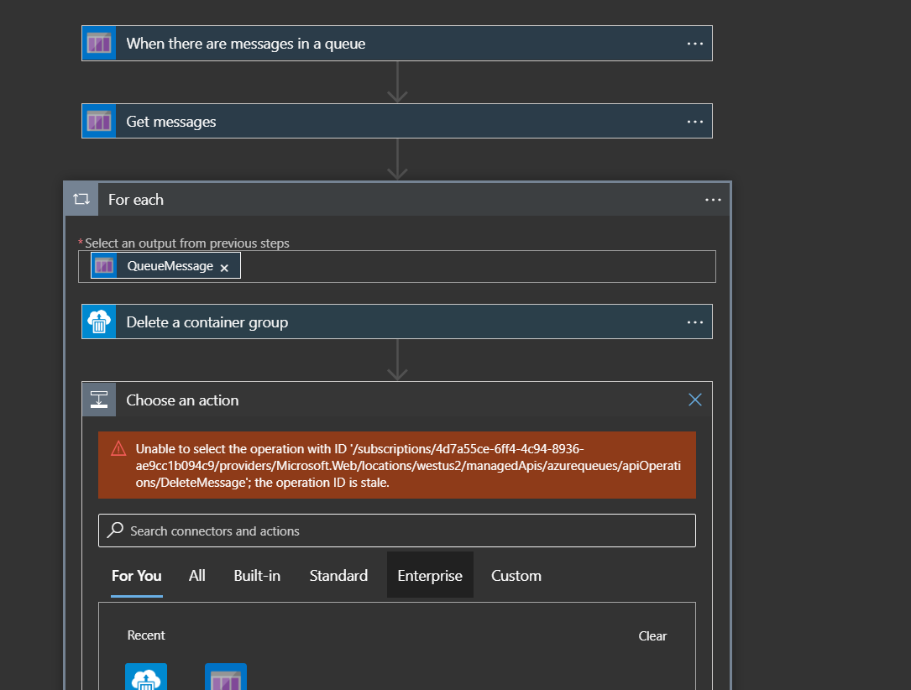
Task: Click the Delete a container group icon
Action: [99, 321]
